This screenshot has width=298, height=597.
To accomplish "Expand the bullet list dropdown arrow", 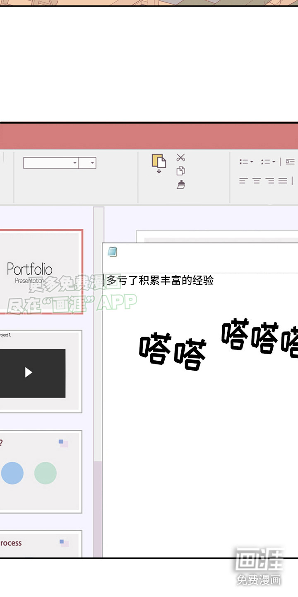I will pos(251,162).
